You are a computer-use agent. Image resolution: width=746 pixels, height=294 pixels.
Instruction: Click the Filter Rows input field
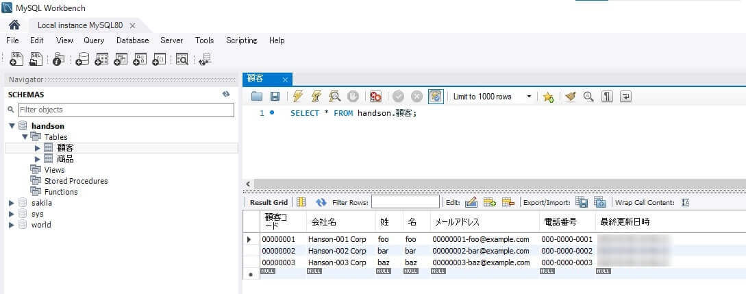click(406, 202)
